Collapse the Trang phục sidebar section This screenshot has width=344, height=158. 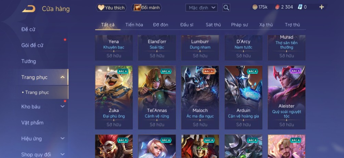63,77
